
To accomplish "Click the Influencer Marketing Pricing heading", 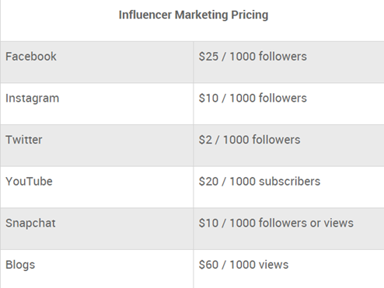I will coord(194,15).
